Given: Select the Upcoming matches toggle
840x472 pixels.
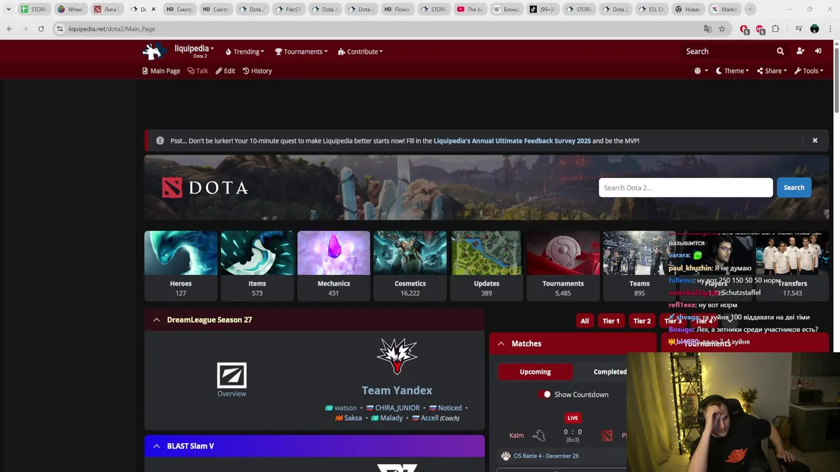Looking at the screenshot, I should [x=535, y=372].
